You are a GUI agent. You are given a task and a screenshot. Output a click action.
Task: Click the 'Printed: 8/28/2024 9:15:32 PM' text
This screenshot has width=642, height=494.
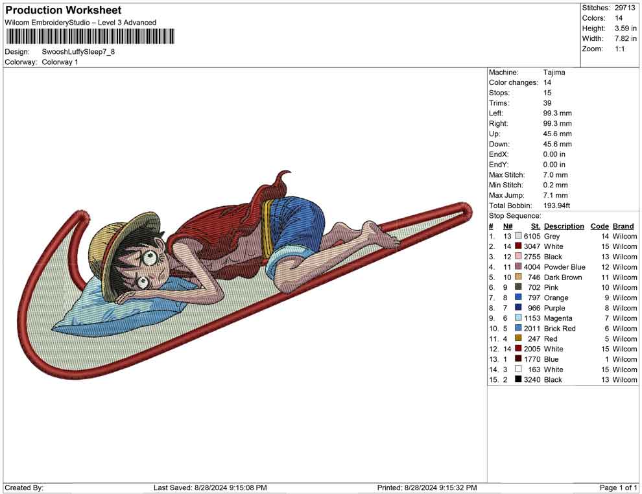pos(427,488)
